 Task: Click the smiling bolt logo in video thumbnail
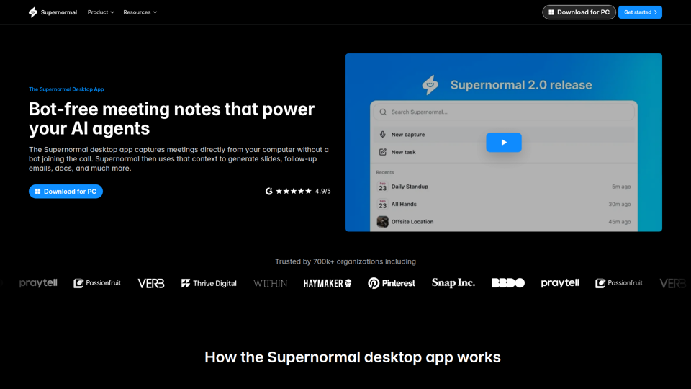click(x=430, y=85)
